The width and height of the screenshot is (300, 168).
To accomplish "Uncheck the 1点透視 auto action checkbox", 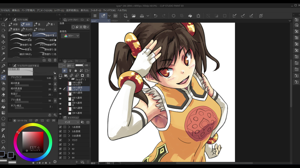I will 60,127.
